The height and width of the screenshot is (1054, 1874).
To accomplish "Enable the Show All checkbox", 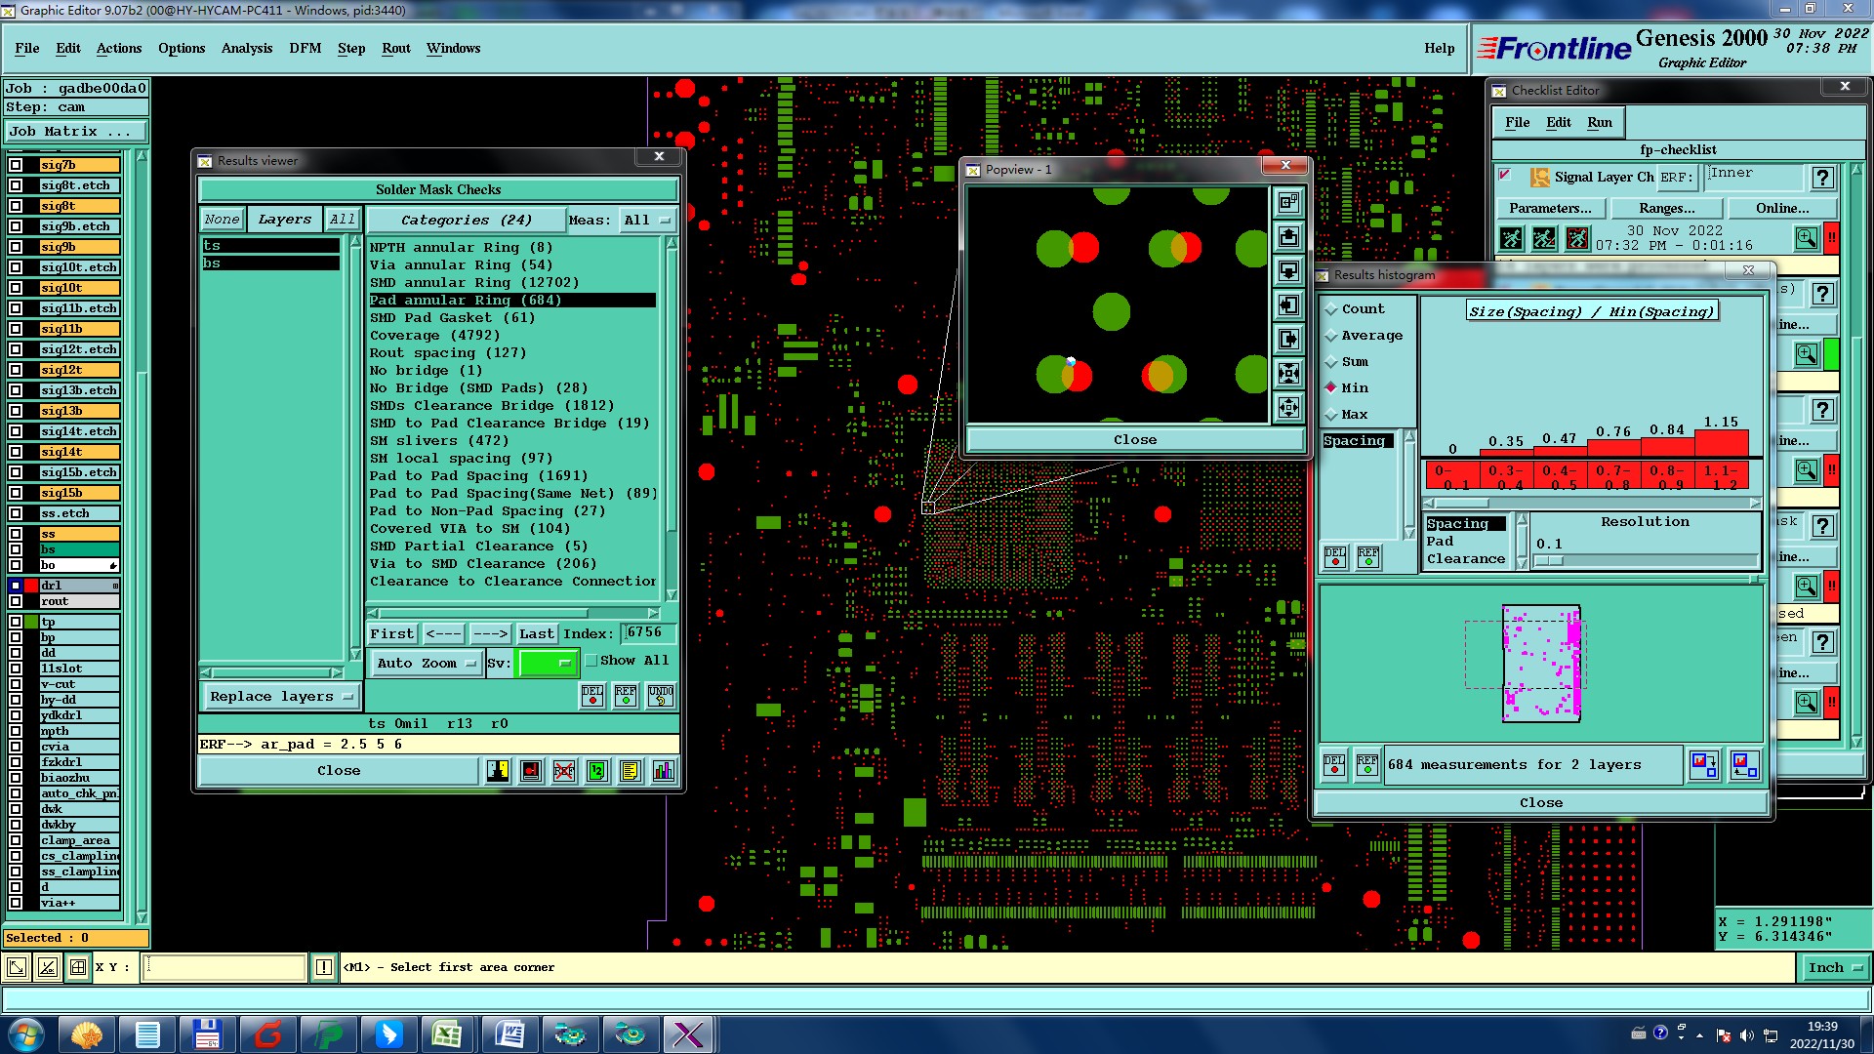I will [x=591, y=661].
